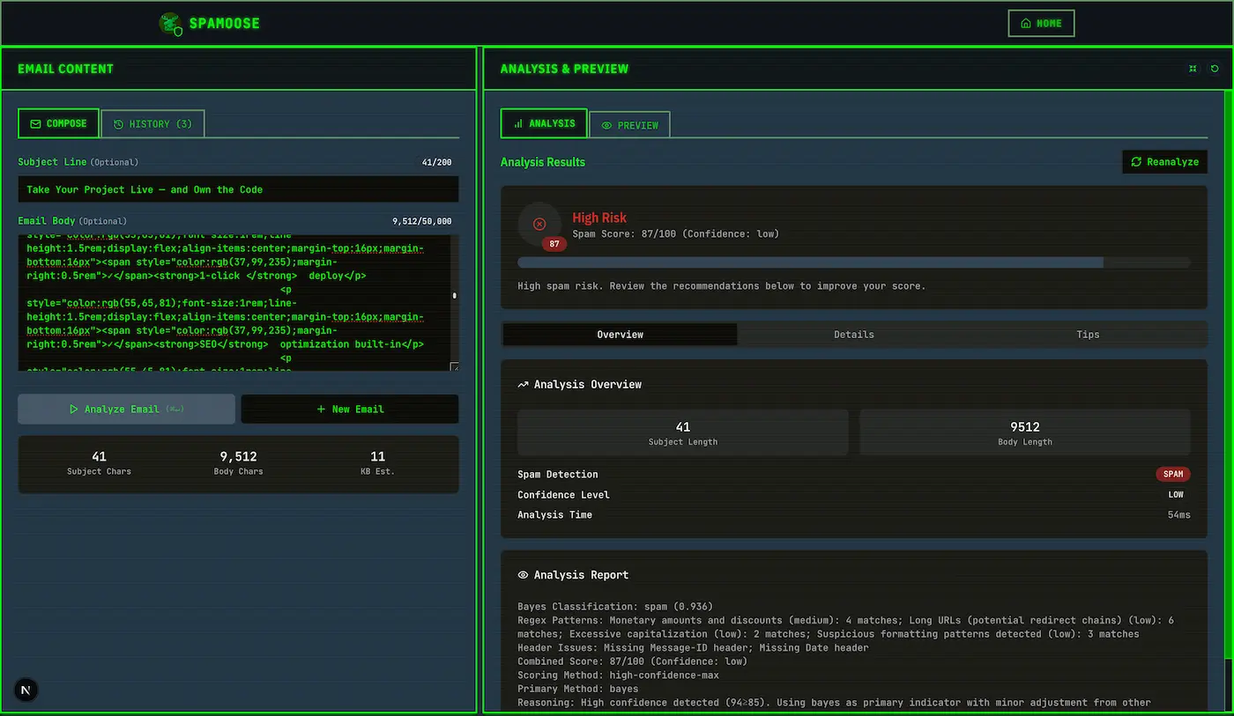This screenshot has width=1234, height=716.
Task: Click the right panel vertical scrollbar
Action: pos(1229,374)
